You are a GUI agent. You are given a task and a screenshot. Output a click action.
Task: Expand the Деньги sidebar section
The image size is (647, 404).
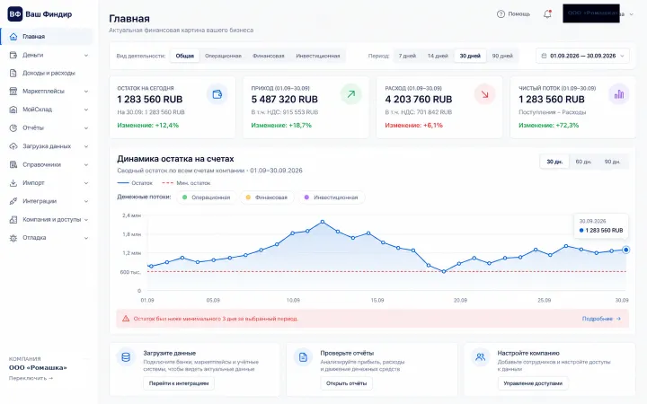pyautogui.click(x=49, y=55)
